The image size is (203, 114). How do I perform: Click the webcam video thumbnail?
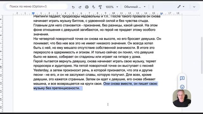coord(182,98)
